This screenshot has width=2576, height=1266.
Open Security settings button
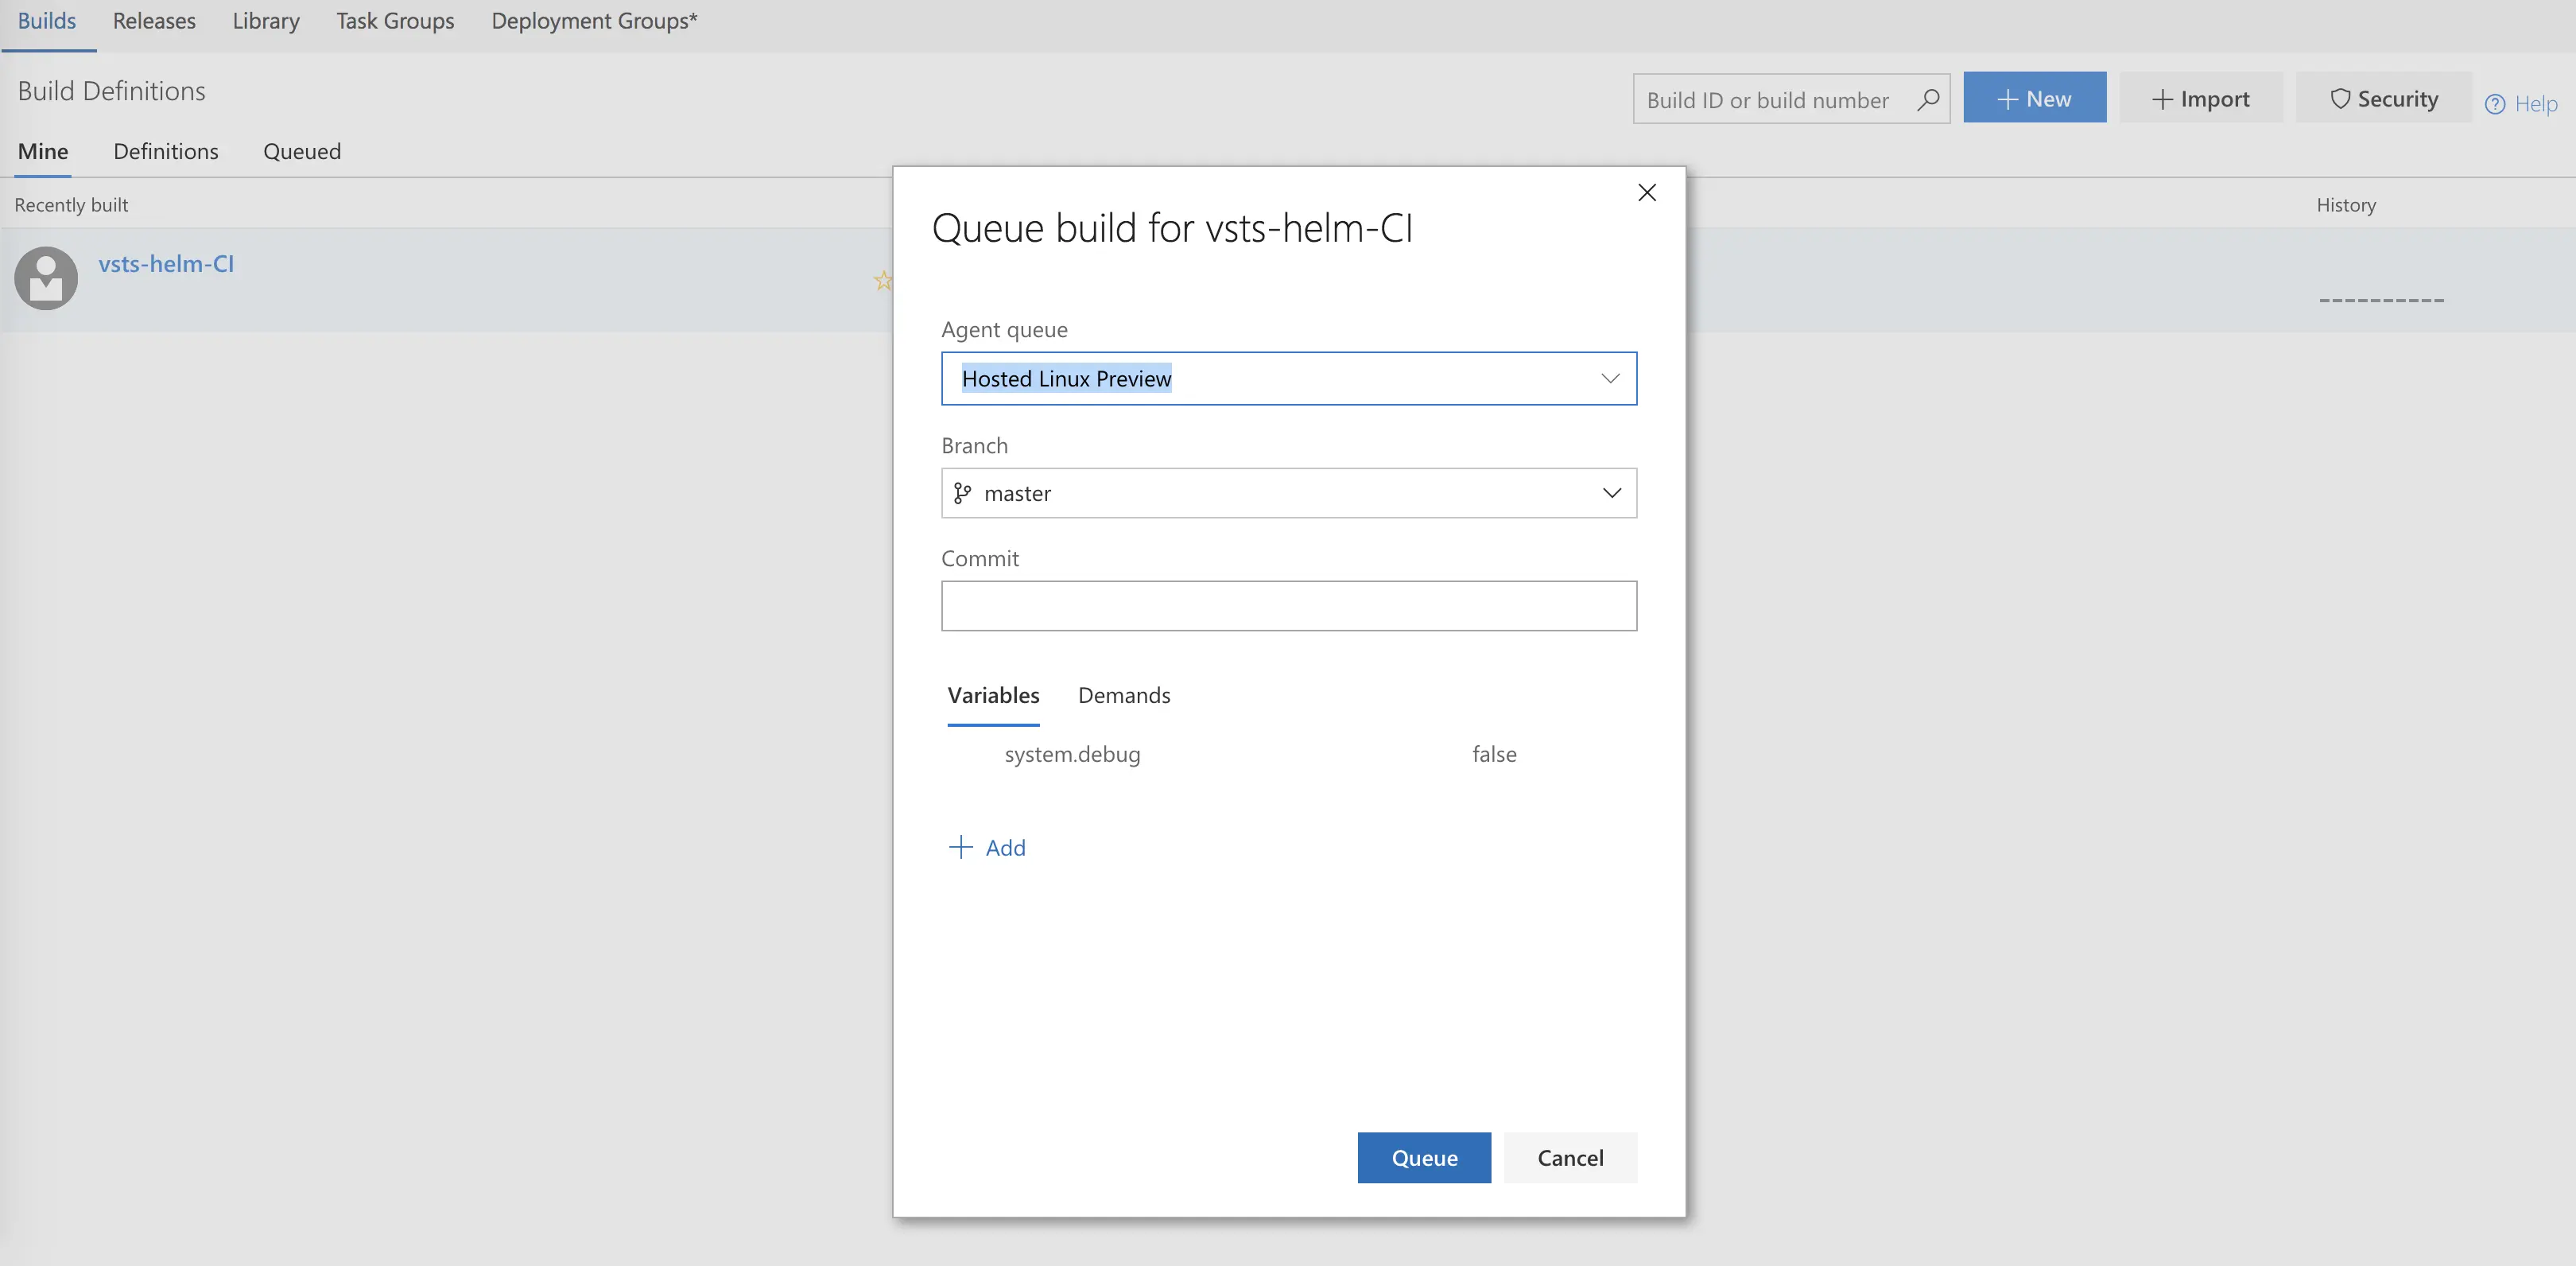click(2383, 98)
